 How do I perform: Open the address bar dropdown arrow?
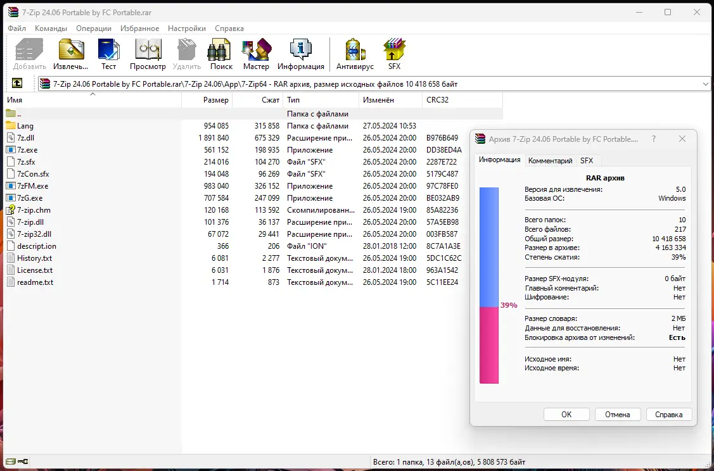(x=706, y=83)
